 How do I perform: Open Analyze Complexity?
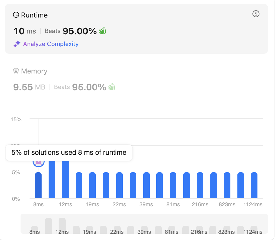tap(51, 44)
